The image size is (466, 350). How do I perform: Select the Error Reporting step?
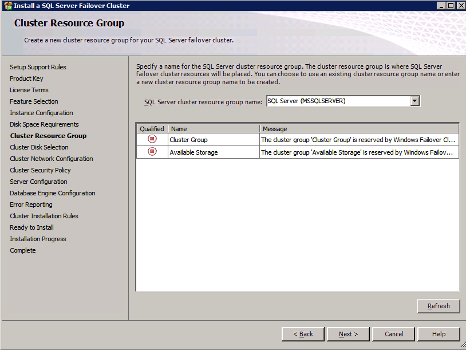click(31, 205)
